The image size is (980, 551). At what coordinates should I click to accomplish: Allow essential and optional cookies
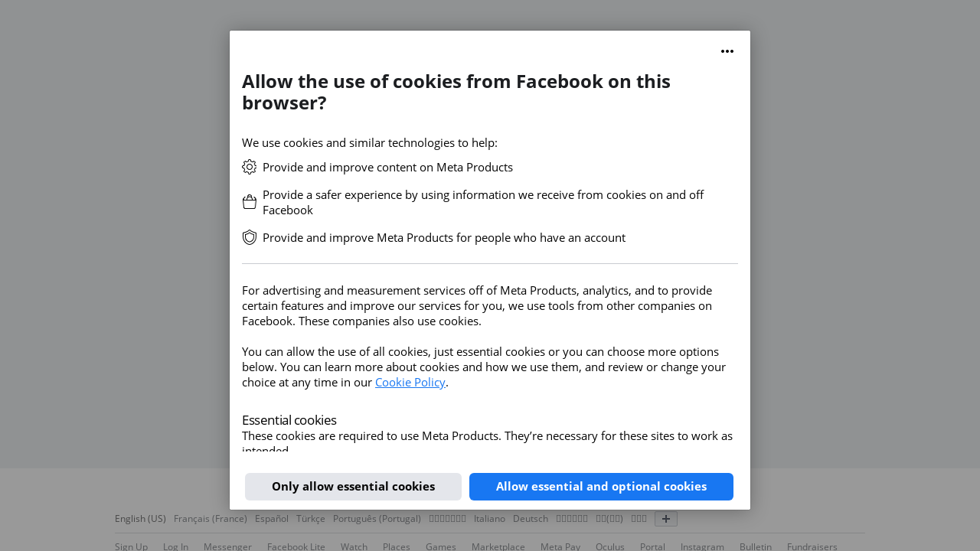point(601,487)
